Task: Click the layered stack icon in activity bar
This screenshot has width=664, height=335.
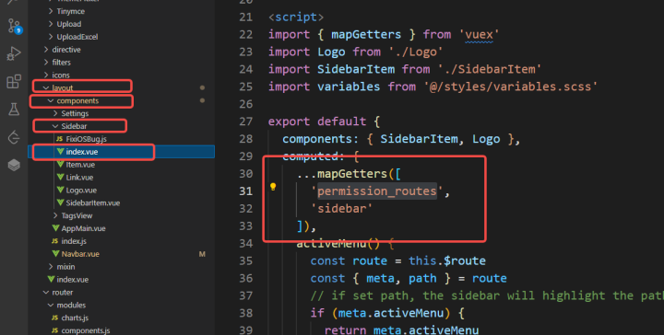Action: (14, 165)
